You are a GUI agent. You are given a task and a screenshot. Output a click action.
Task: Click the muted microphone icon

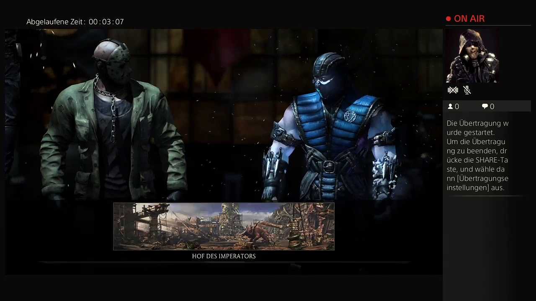click(467, 90)
